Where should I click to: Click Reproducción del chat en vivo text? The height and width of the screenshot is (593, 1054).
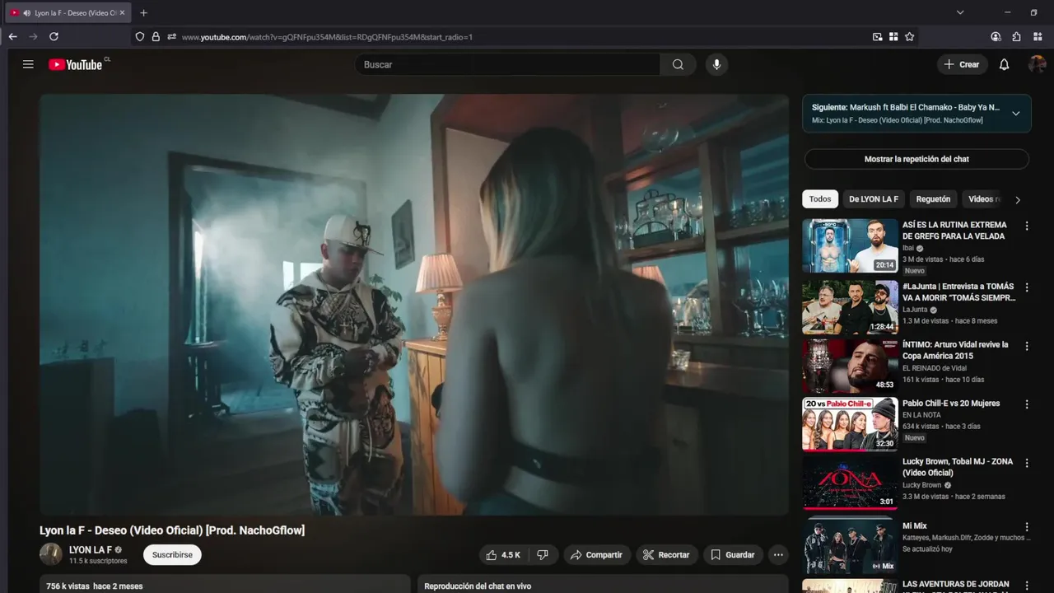(x=478, y=586)
